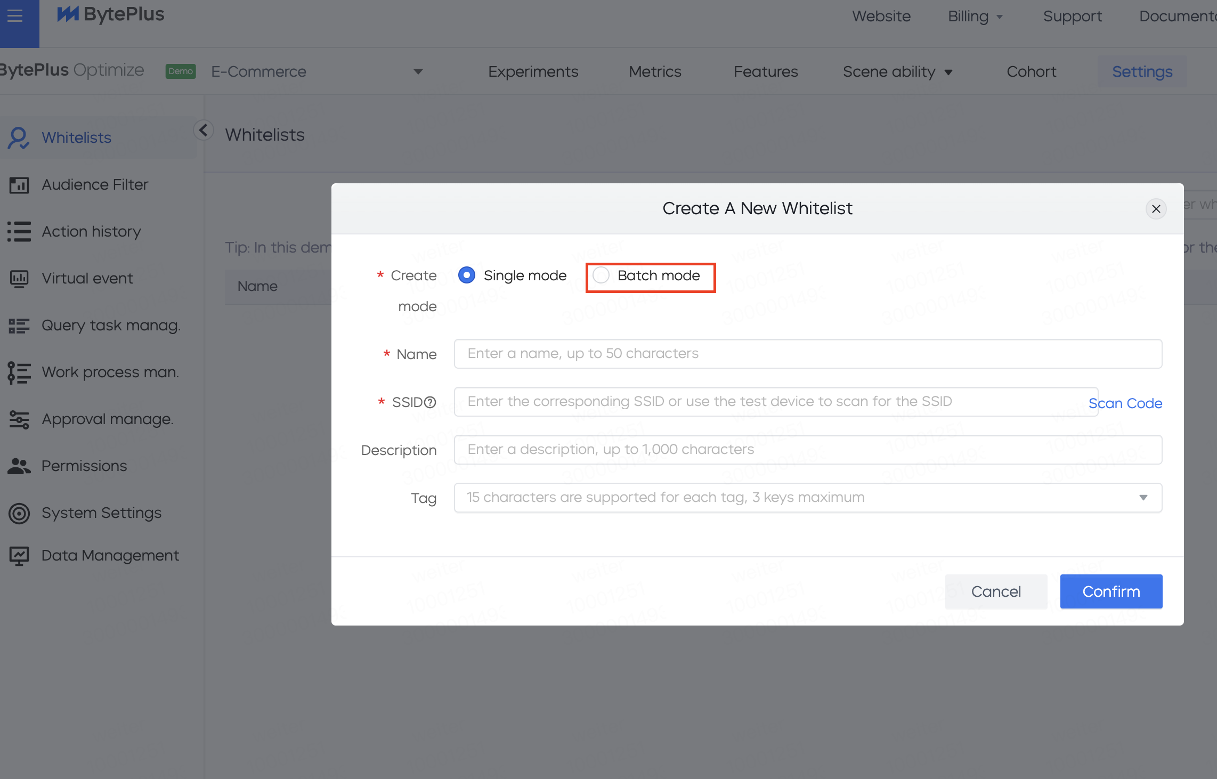Image resolution: width=1217 pixels, height=779 pixels.
Task: Click the BytePlus Optimize title
Action: click(71, 70)
